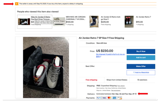158x101 pixels.
Task: Click the Make Offer button
Action: [141, 66]
